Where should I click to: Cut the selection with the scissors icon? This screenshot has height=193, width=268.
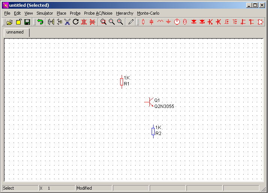[67, 22]
